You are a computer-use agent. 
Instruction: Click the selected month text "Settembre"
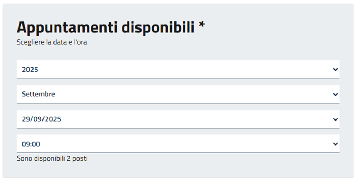(38, 95)
